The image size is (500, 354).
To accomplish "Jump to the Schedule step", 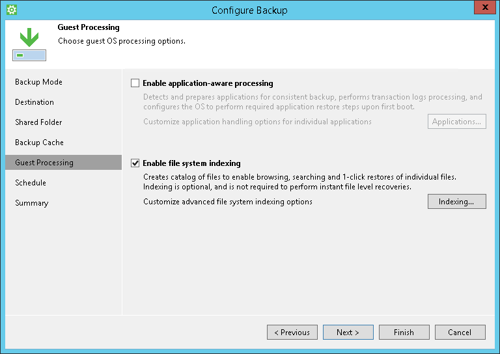I will click(x=31, y=183).
